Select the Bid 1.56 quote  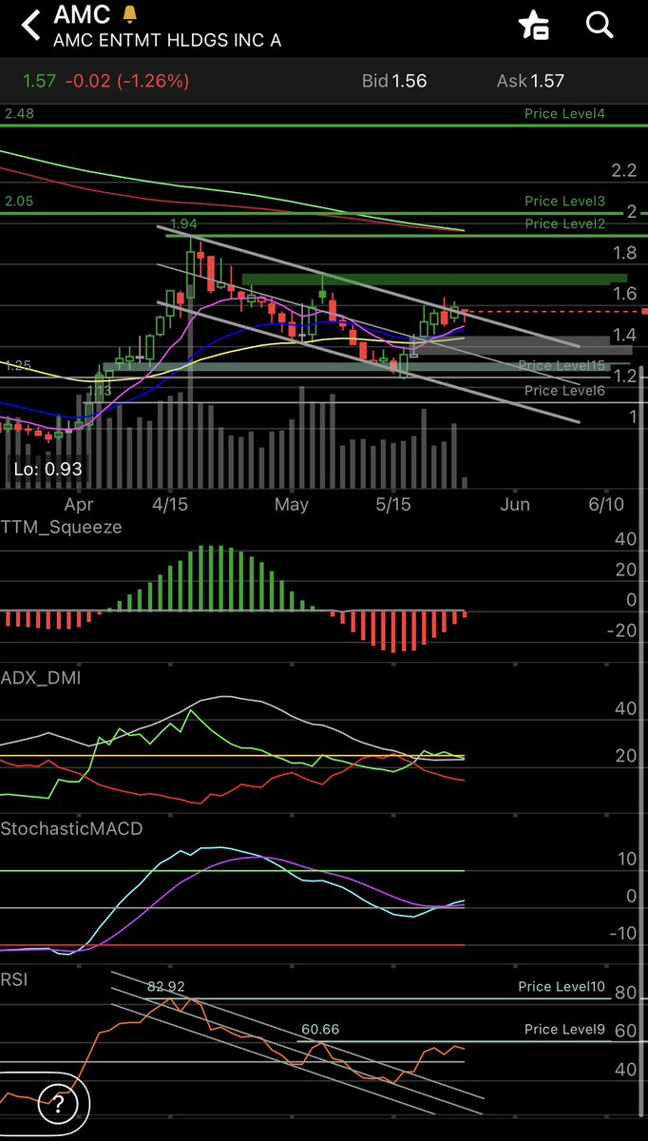pyautogui.click(x=394, y=81)
